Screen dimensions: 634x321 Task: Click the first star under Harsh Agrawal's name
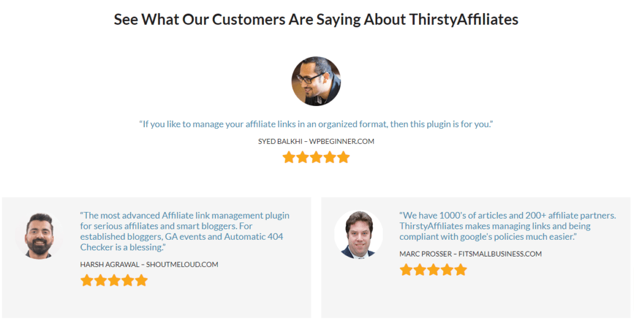[x=87, y=281]
